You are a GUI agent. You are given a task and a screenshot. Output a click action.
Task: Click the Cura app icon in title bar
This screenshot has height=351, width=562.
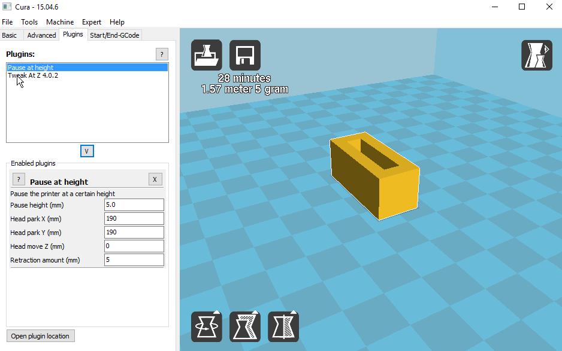7,7
